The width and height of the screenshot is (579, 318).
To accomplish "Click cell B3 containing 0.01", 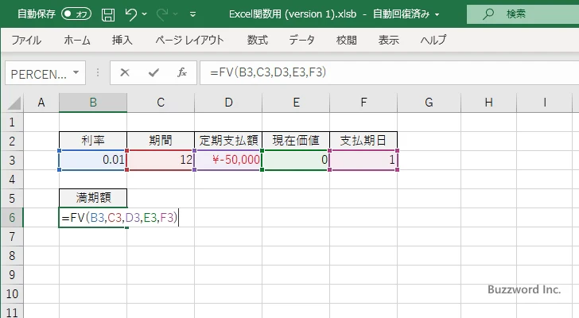I will tap(93, 160).
